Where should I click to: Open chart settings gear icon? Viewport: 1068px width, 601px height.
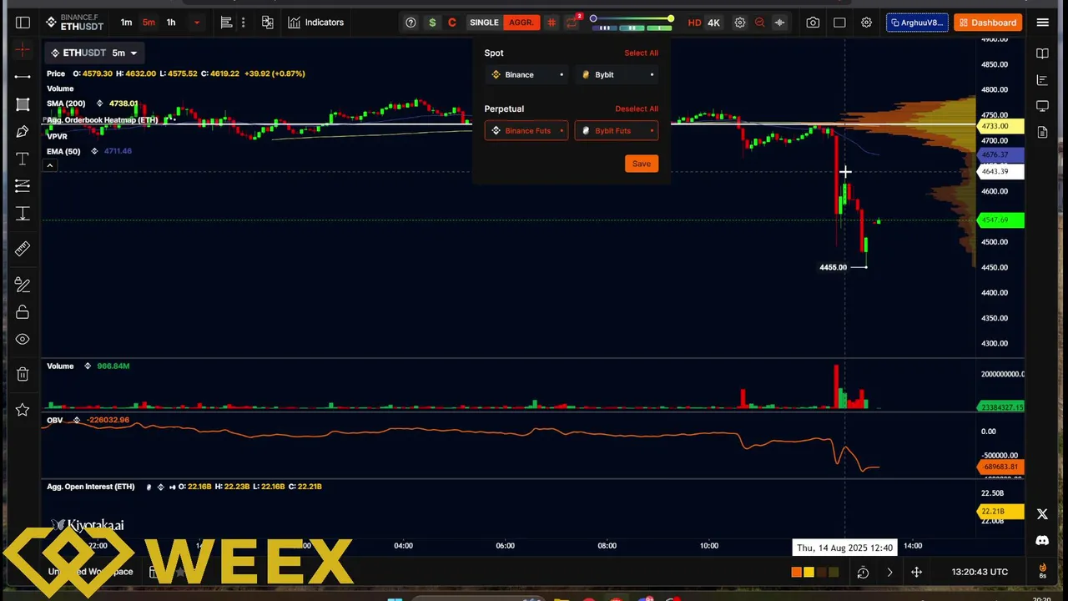[x=866, y=23]
